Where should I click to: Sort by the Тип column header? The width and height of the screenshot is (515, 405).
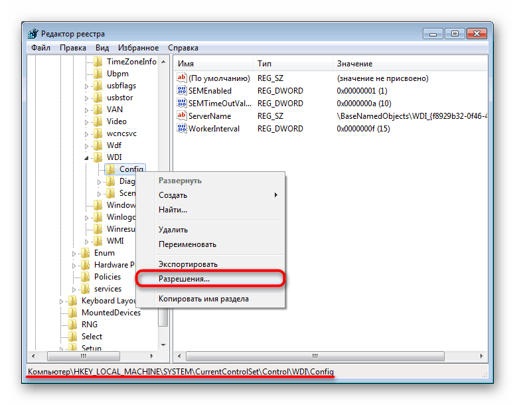(x=293, y=63)
